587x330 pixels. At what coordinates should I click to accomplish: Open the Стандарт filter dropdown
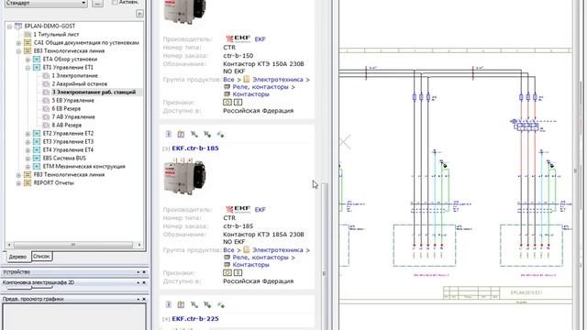click(83, 3)
